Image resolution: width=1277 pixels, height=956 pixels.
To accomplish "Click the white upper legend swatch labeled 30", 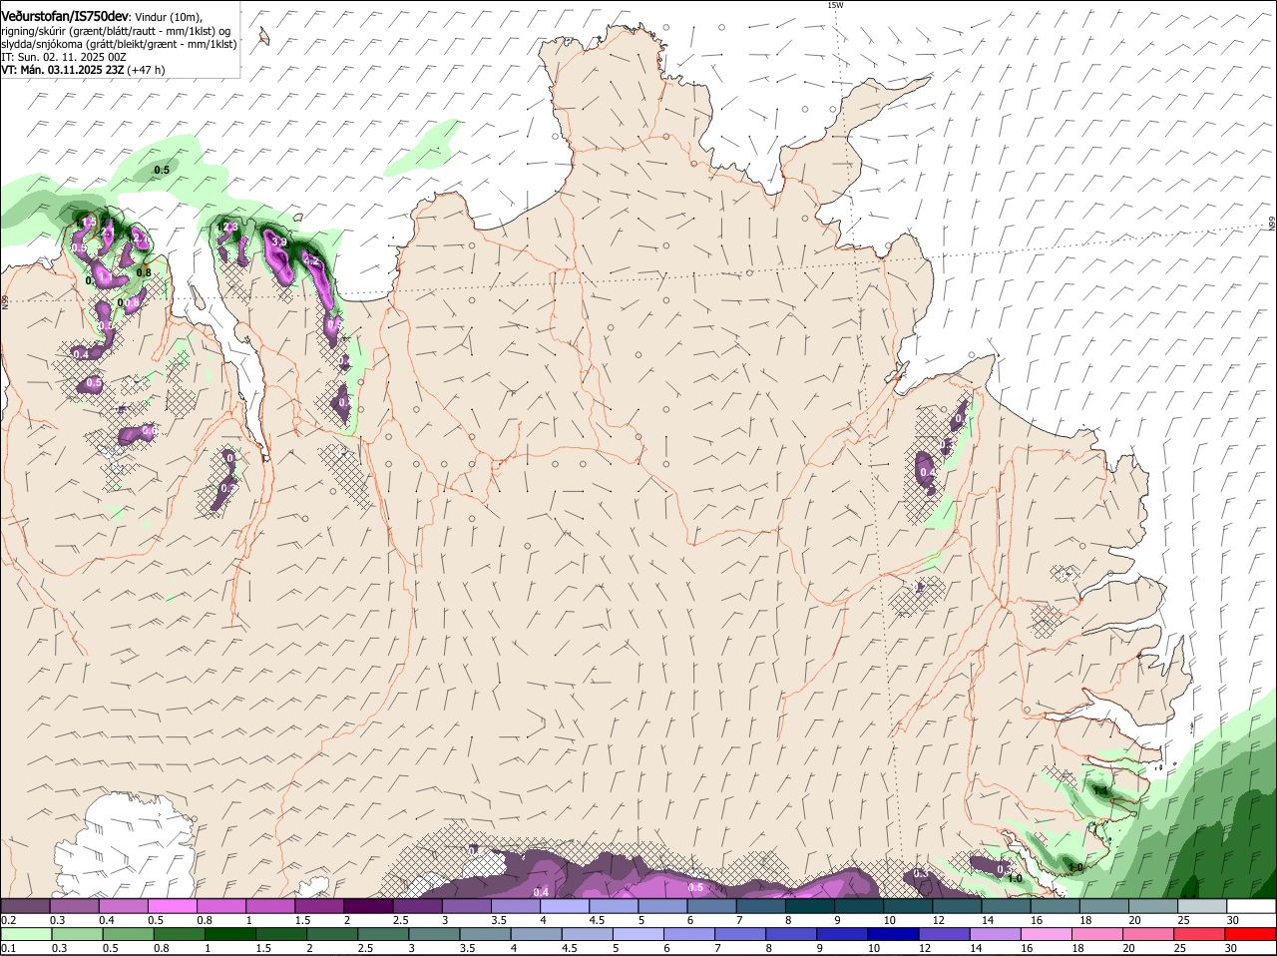I will [x=1251, y=906].
